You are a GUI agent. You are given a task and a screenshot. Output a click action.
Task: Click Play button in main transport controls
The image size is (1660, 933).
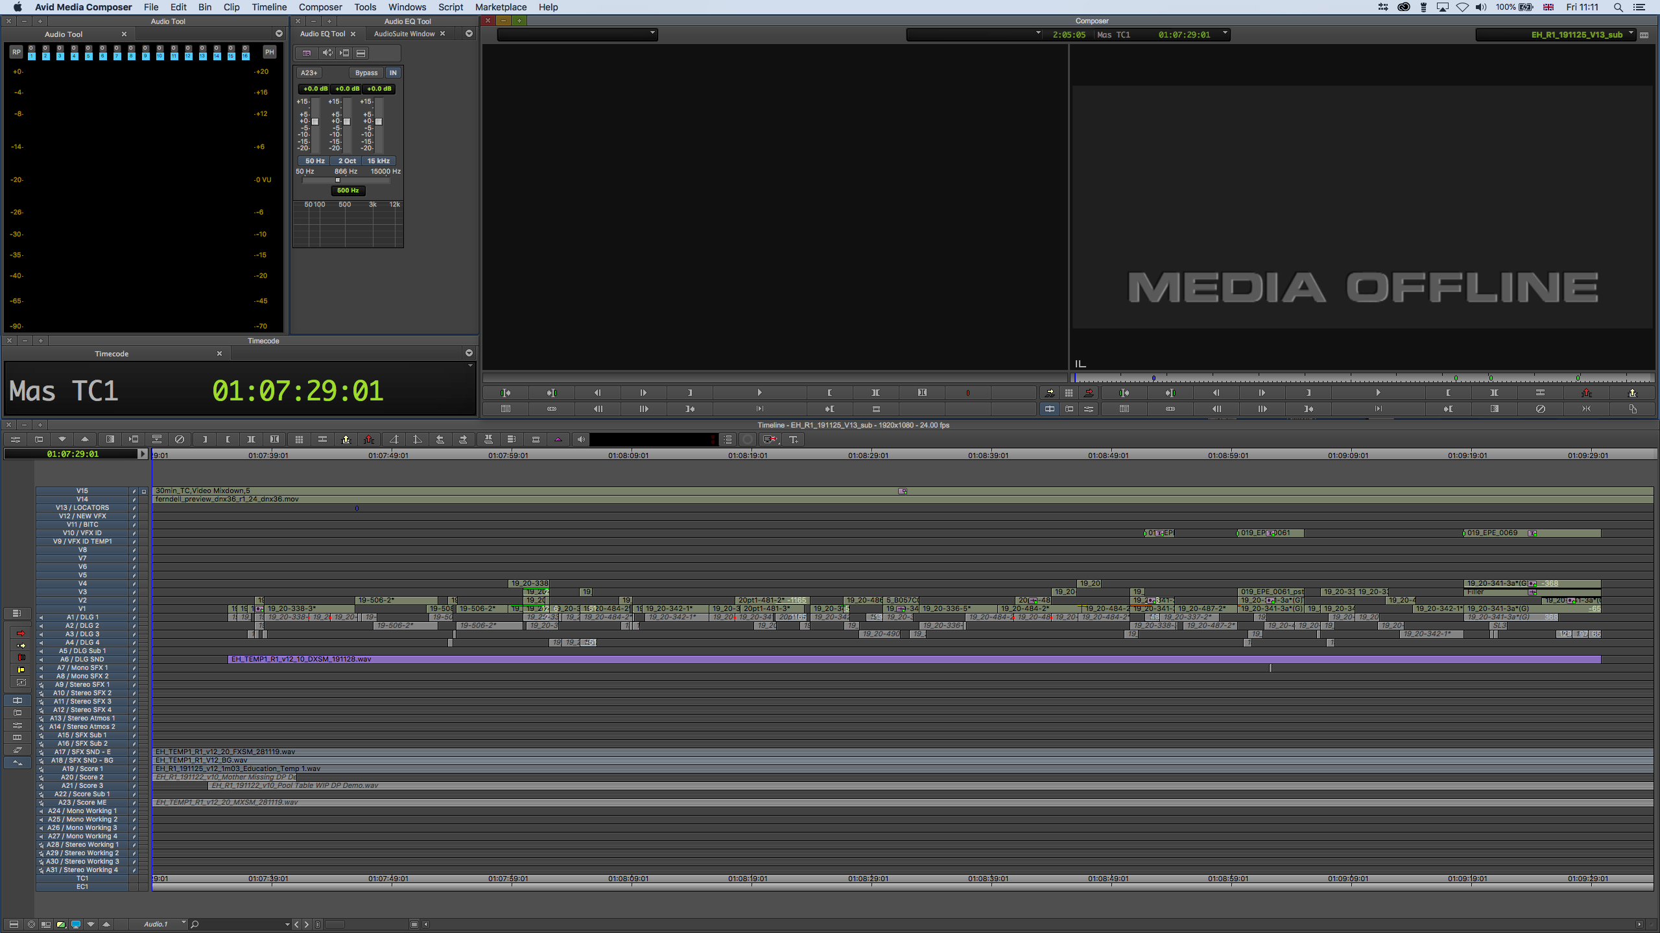(758, 392)
